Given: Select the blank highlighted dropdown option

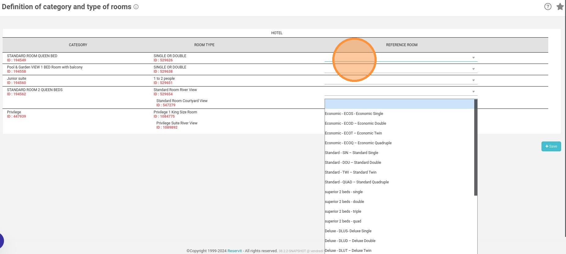Looking at the screenshot, I should point(399,104).
